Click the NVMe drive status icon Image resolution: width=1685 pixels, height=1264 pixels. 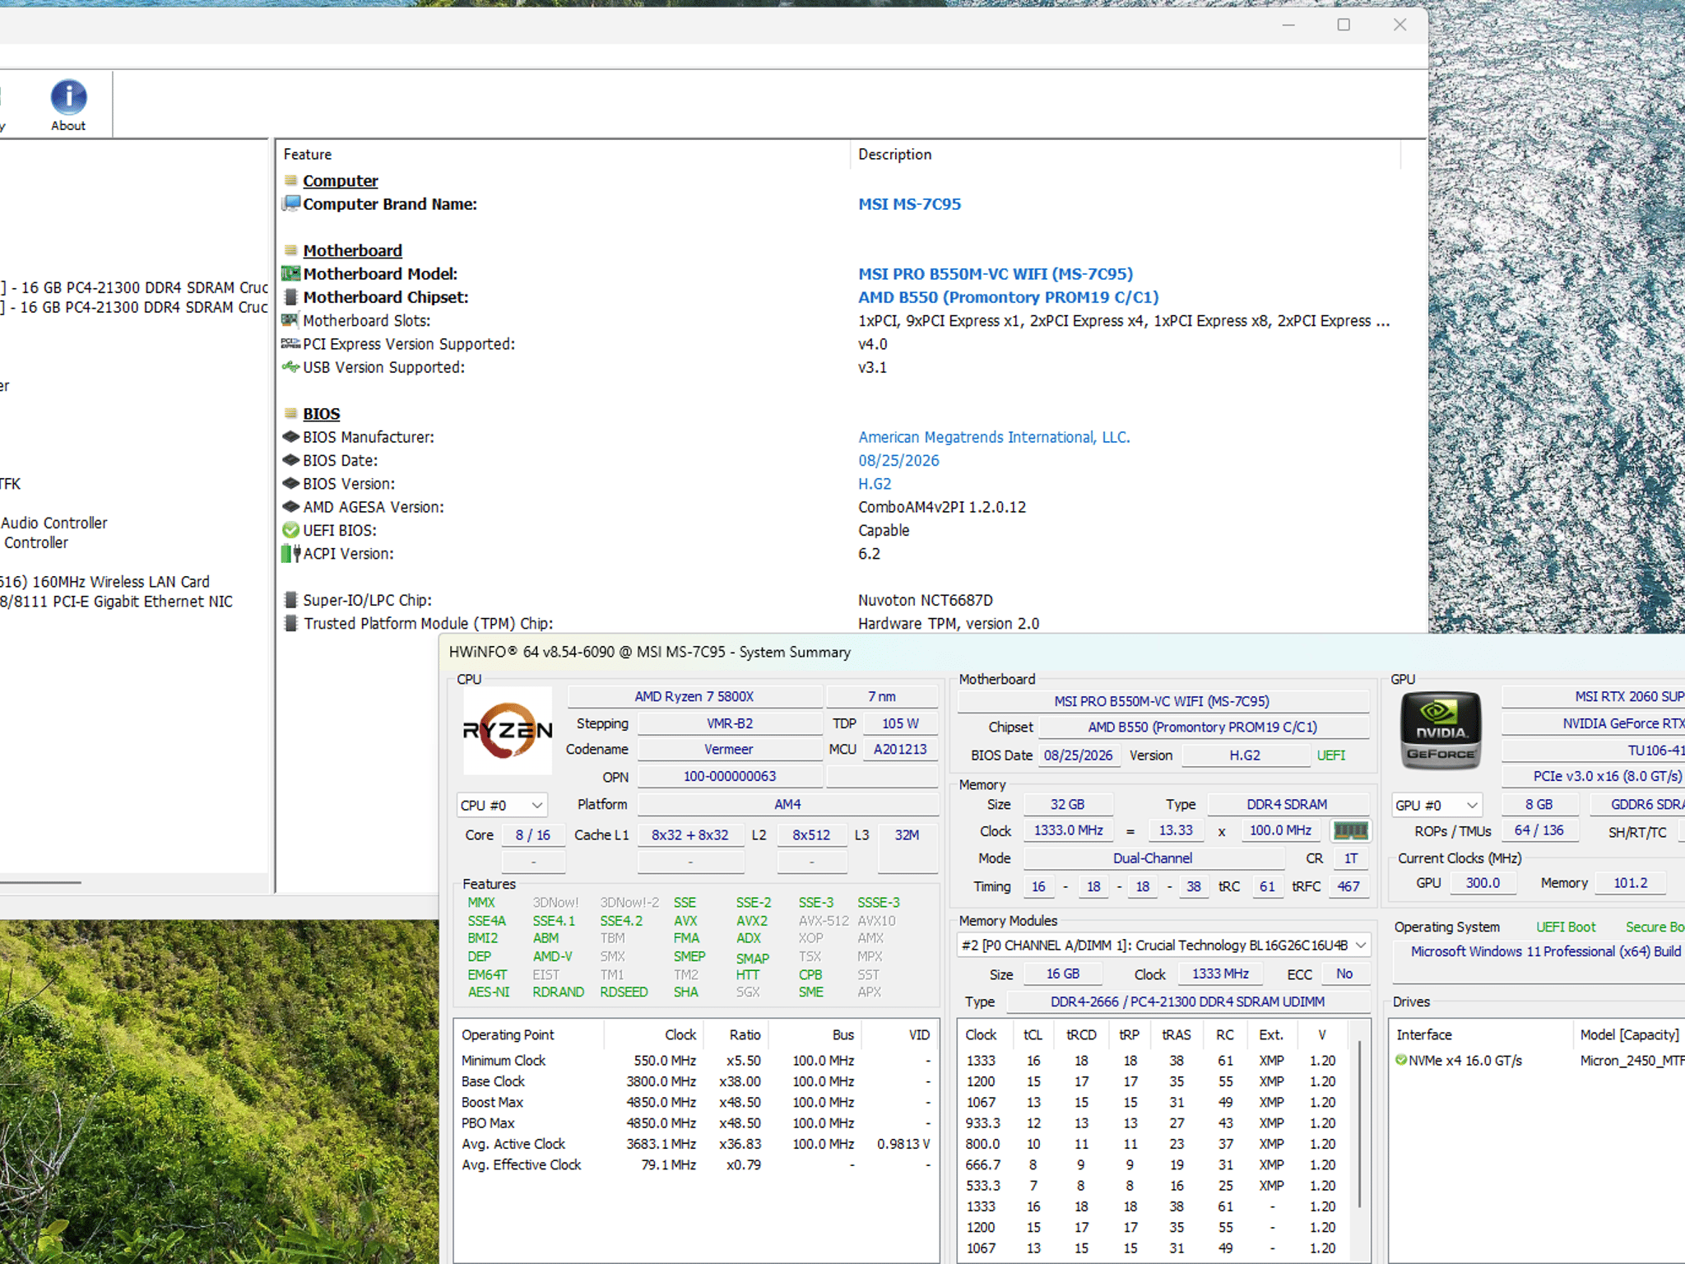click(x=1400, y=1060)
